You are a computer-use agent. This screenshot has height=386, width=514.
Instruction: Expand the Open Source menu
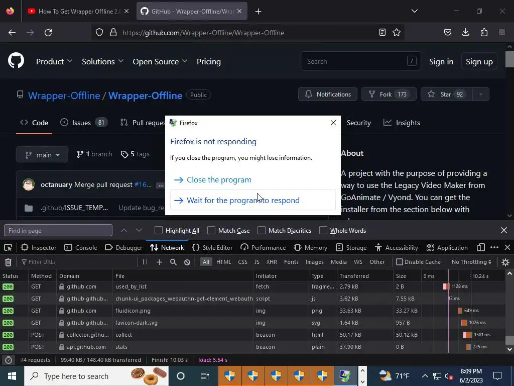pos(160,61)
